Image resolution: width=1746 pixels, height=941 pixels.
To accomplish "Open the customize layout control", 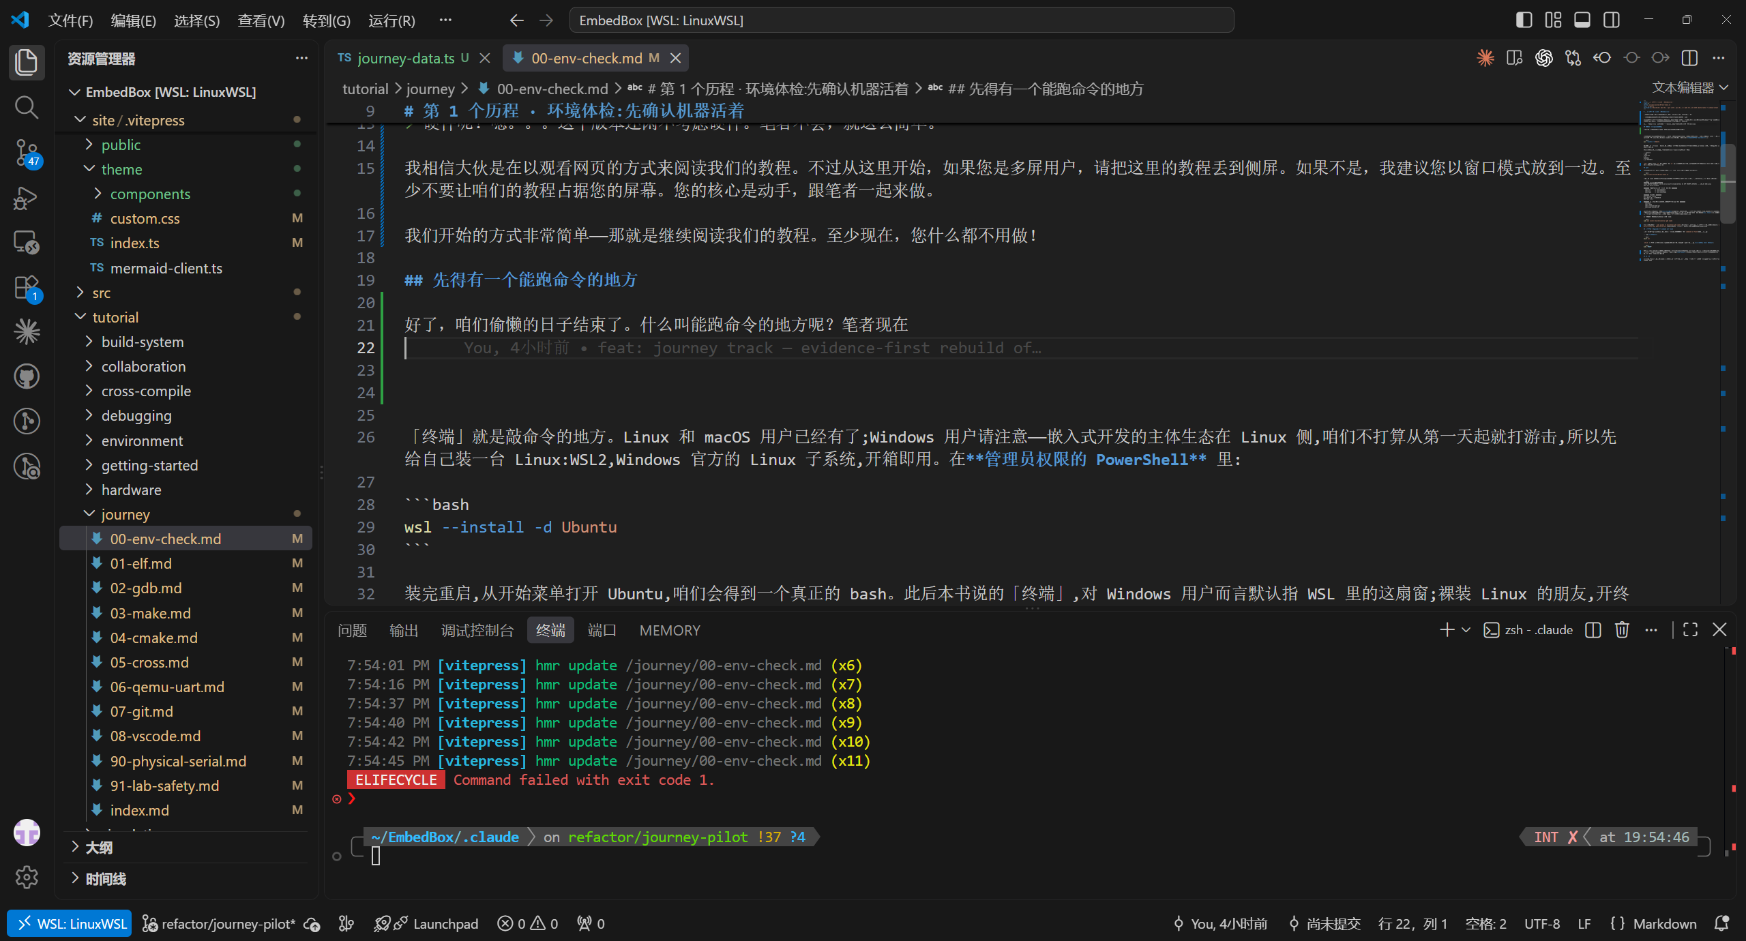I will [x=1553, y=20].
